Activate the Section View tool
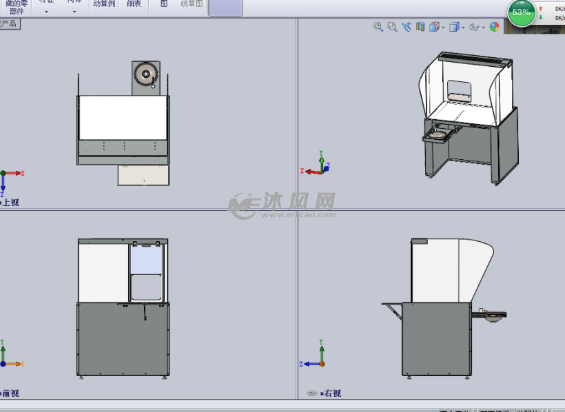 [420, 28]
